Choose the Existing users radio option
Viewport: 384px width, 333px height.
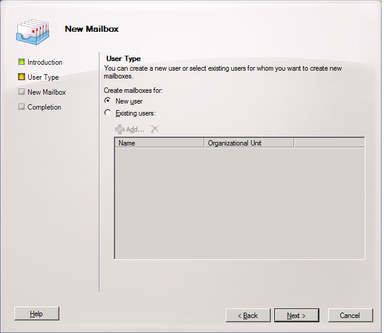pos(108,113)
